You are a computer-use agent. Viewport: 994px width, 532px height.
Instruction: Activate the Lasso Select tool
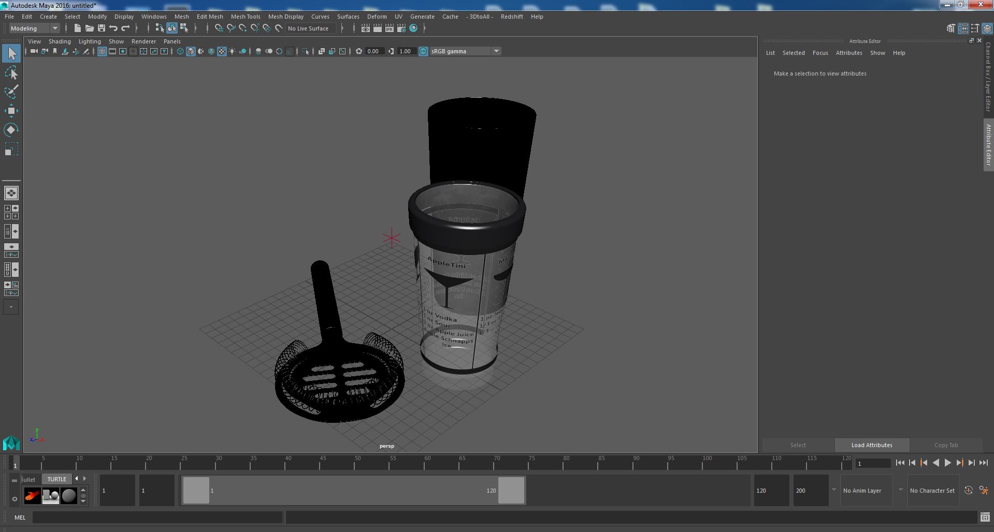pos(11,73)
